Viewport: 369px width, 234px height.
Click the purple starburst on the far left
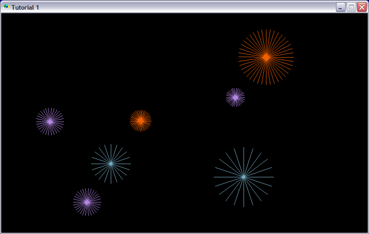pyautogui.click(x=50, y=122)
